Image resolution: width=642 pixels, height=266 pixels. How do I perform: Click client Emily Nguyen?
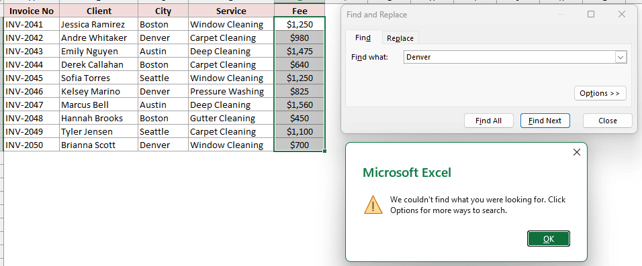point(99,51)
